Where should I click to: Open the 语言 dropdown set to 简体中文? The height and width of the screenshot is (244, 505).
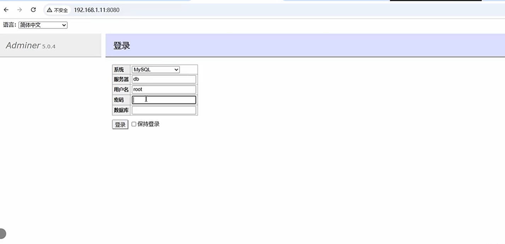pyautogui.click(x=43, y=25)
